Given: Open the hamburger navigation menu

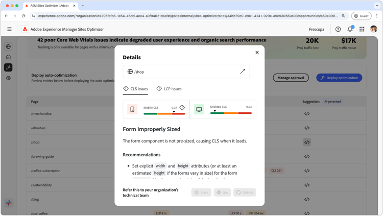Looking at the screenshot, I should 9,29.
